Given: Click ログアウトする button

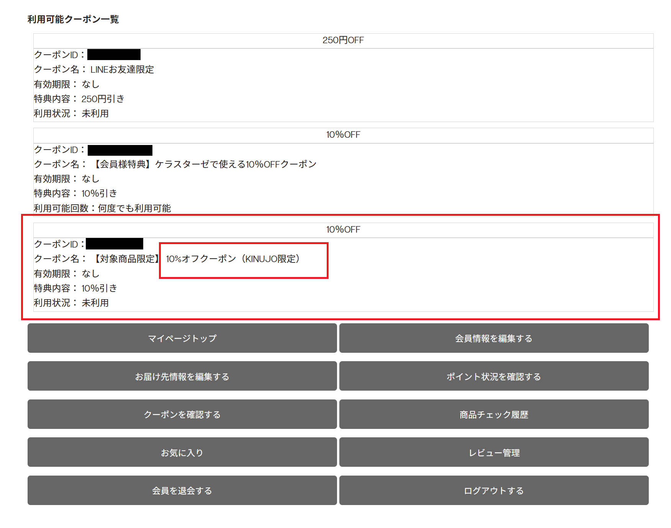Looking at the screenshot, I should (494, 491).
